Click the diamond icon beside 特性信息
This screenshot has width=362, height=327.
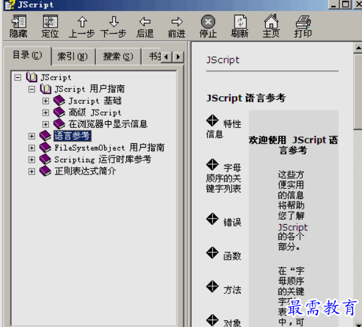[x=212, y=121]
